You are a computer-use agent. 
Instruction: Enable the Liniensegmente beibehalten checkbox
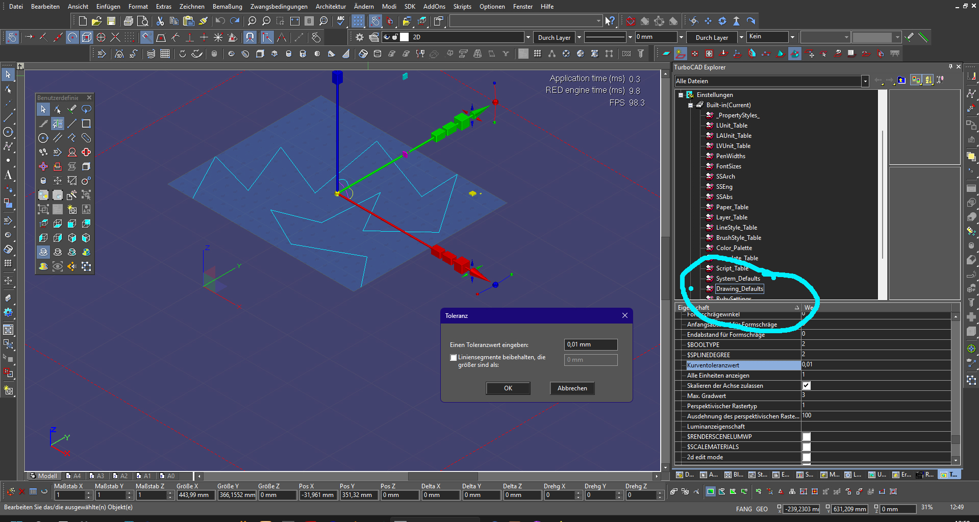[x=453, y=358]
